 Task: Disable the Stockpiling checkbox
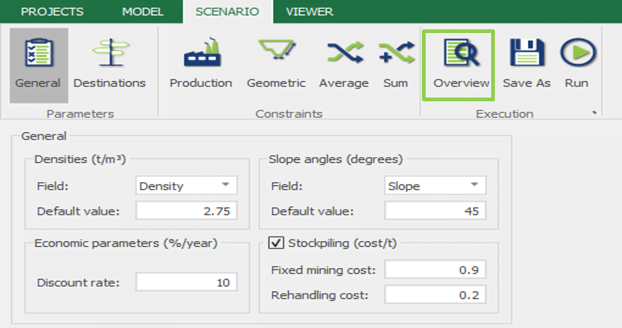(276, 243)
